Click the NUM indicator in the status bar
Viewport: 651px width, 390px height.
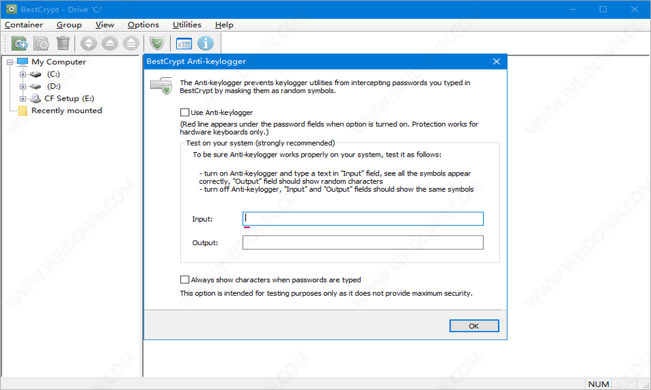(x=598, y=384)
